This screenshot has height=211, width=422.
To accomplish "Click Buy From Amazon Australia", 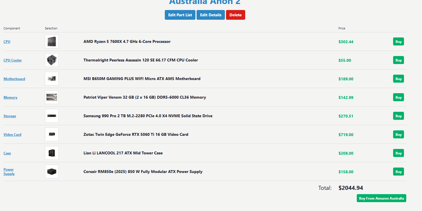I will [x=381, y=198].
